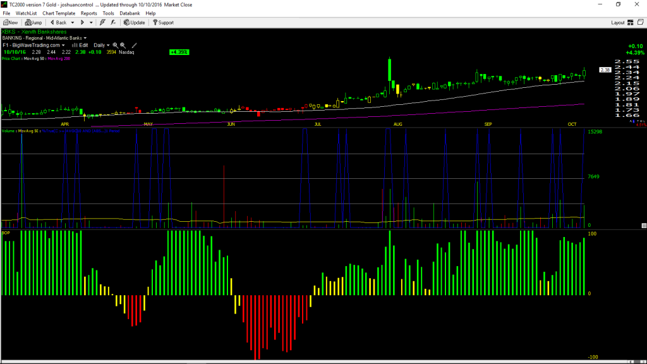Click the 10/10/16 date value
The height and width of the screenshot is (364, 647).
pos(15,52)
